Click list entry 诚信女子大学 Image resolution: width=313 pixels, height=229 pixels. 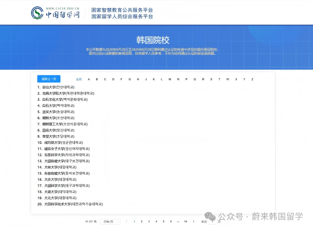point(64,149)
